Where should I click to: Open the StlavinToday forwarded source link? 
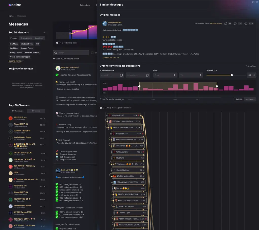point(216,24)
